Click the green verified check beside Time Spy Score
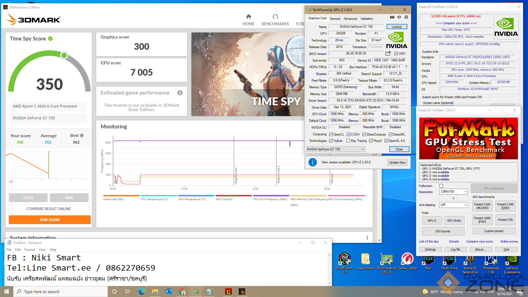 [50, 38]
